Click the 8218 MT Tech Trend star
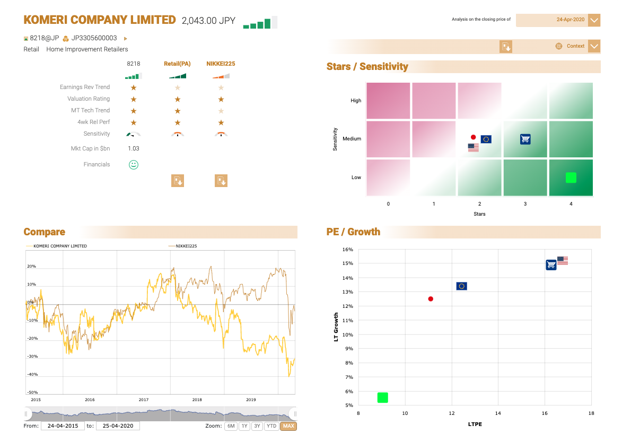This screenshot has height=434, width=631. click(134, 111)
